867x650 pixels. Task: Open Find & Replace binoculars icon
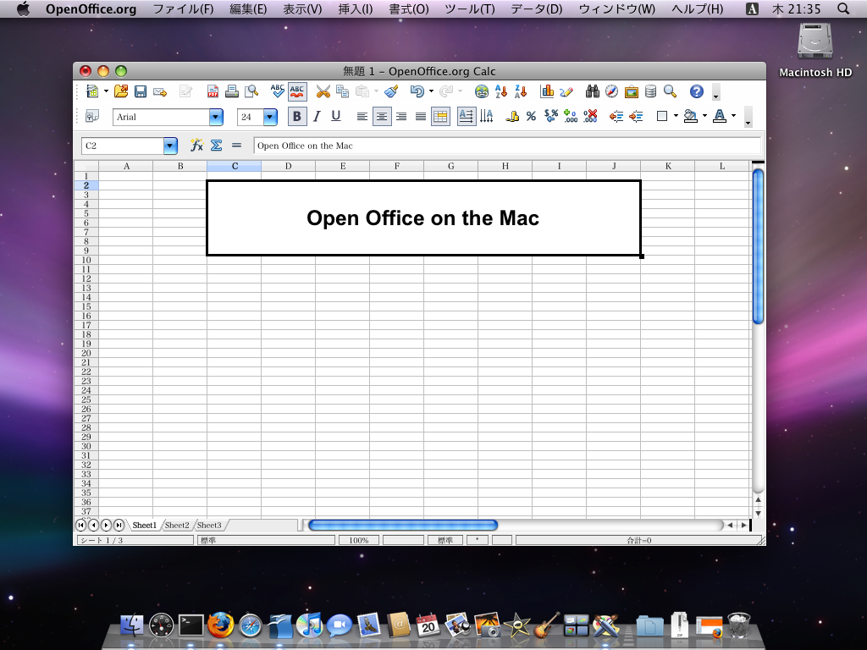coord(592,91)
